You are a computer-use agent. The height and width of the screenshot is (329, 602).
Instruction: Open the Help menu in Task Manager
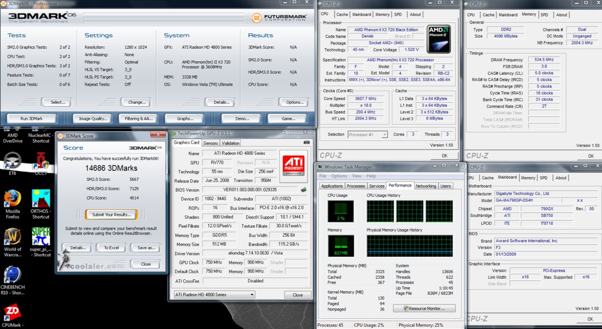point(371,176)
